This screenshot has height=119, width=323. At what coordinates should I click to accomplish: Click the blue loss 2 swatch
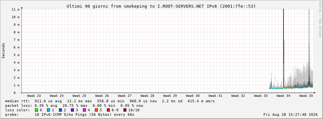click(x=60, y=110)
